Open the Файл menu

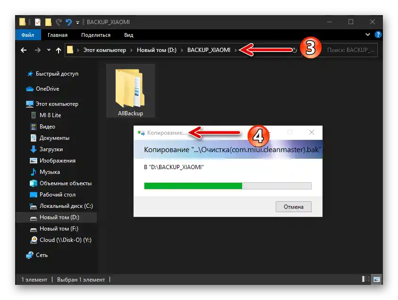[x=28, y=35]
